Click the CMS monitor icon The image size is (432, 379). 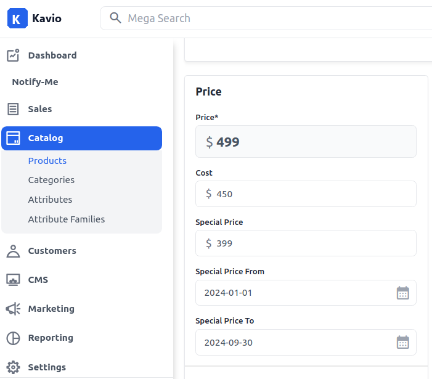tap(13, 280)
